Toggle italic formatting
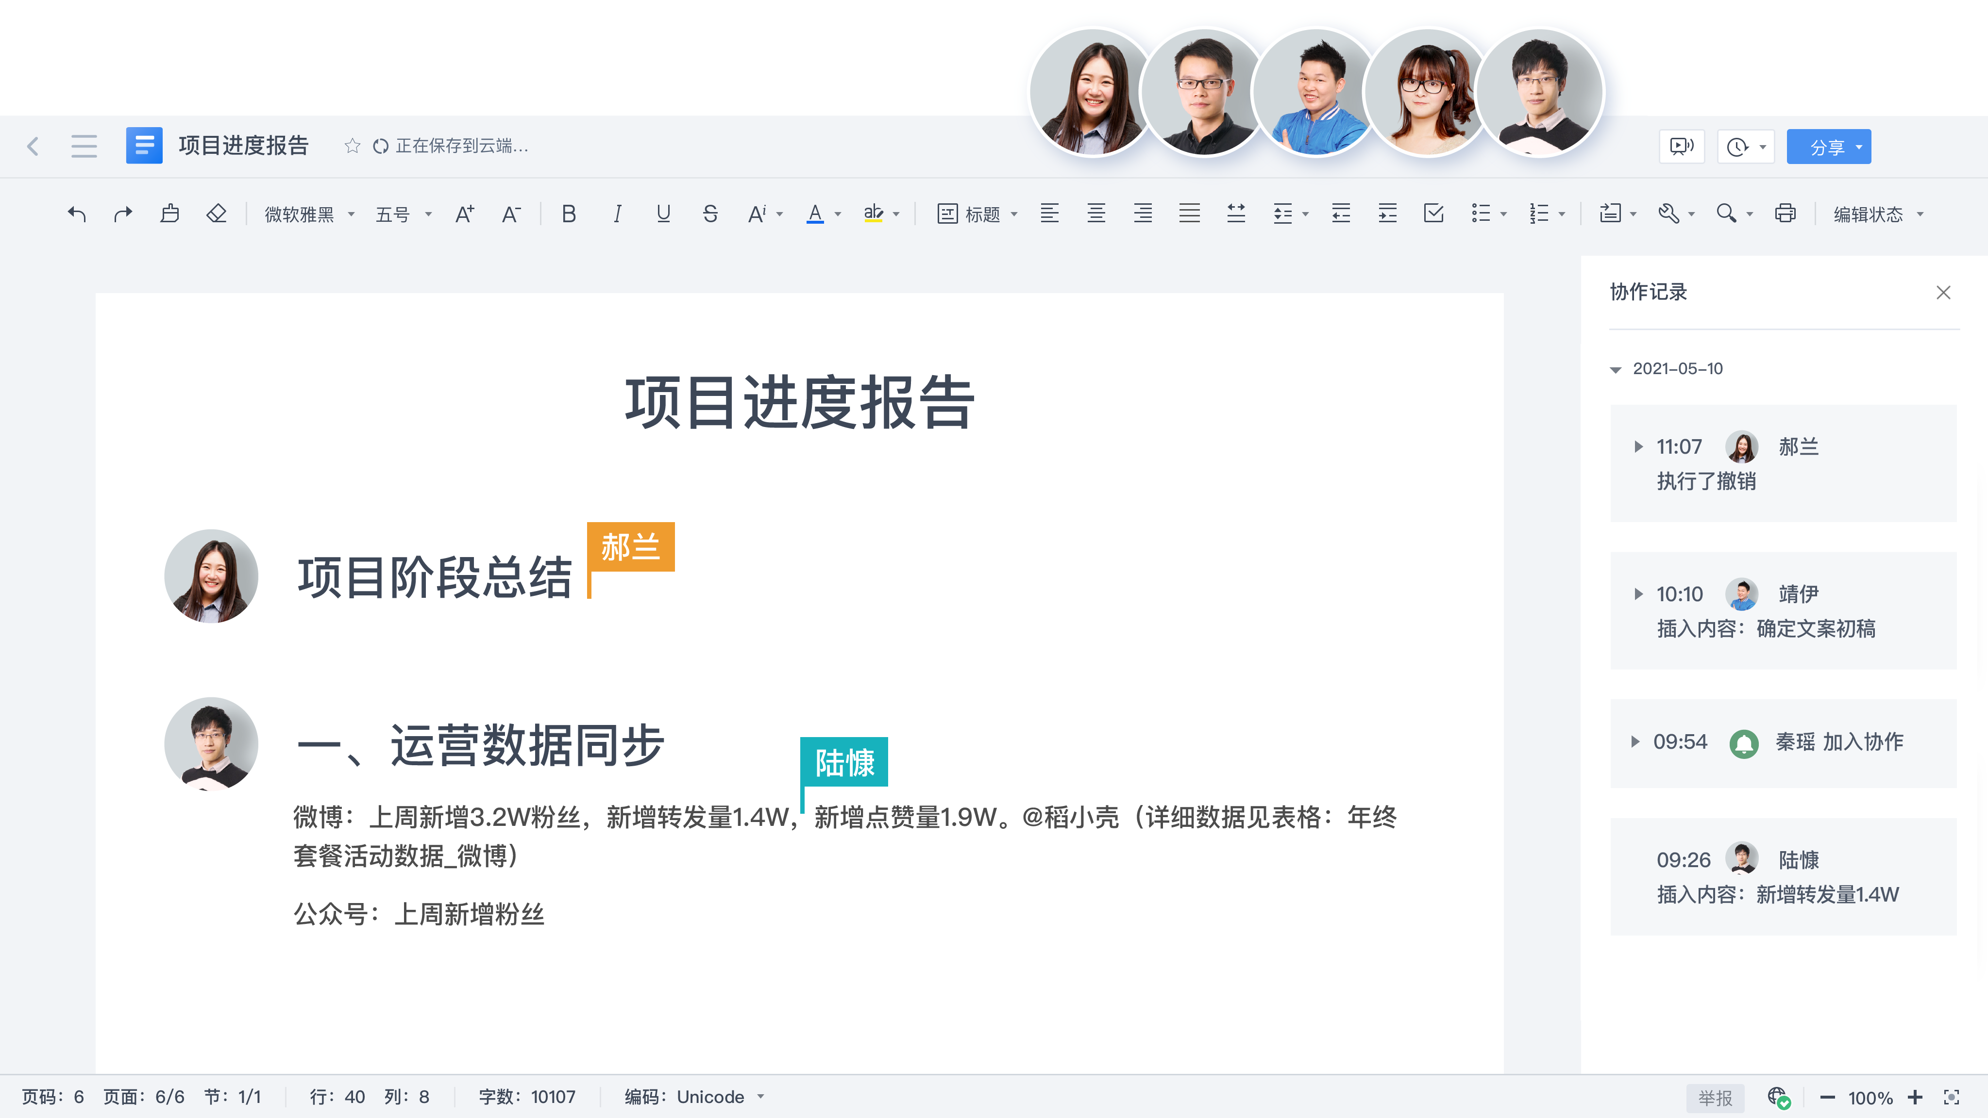 coord(617,214)
